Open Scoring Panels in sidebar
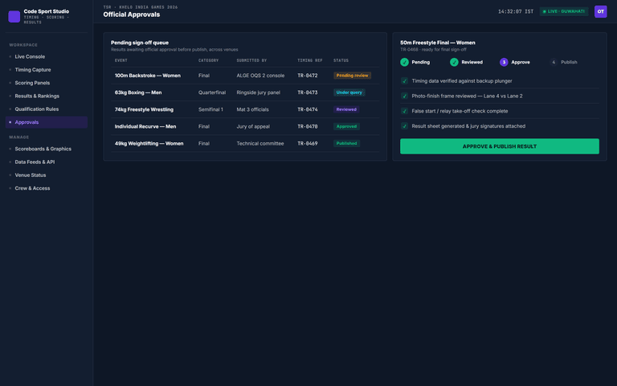 point(47,83)
